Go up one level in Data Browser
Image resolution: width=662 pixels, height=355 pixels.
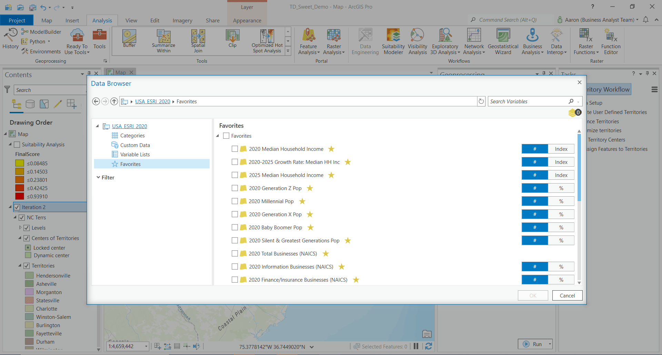point(114,101)
